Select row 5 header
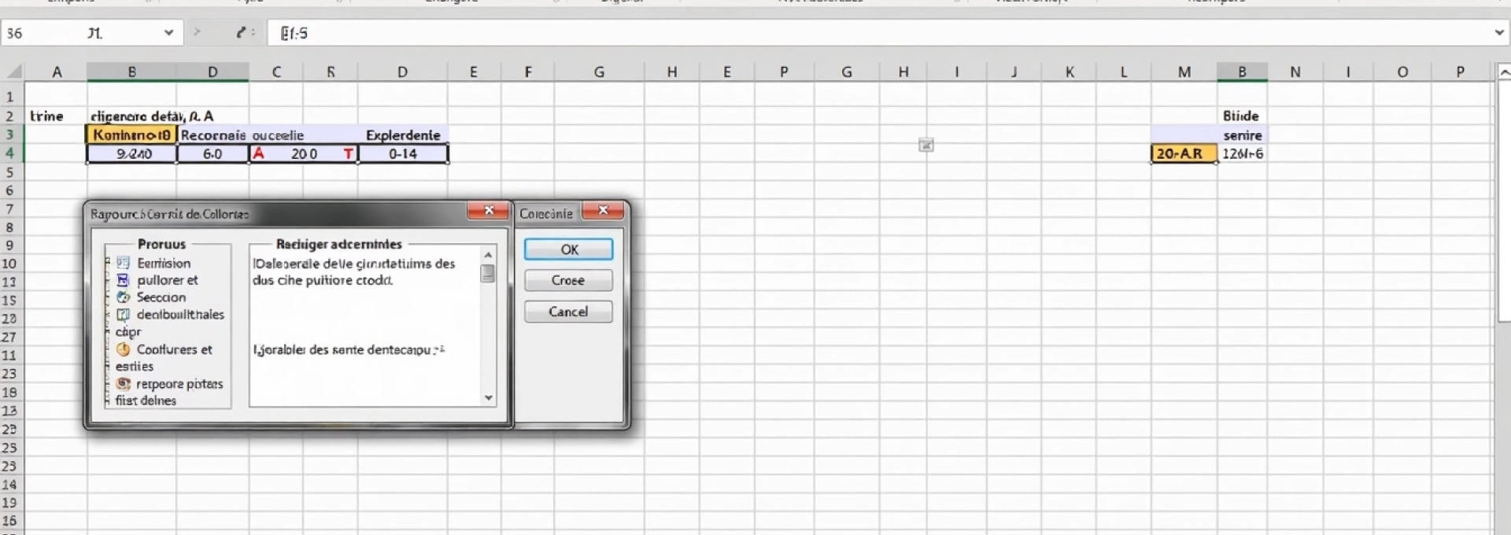 [11, 172]
